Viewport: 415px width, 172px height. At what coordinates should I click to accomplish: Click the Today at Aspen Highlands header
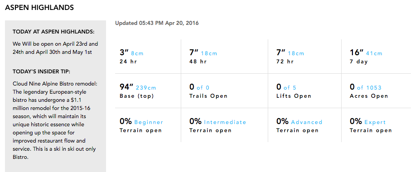click(53, 32)
